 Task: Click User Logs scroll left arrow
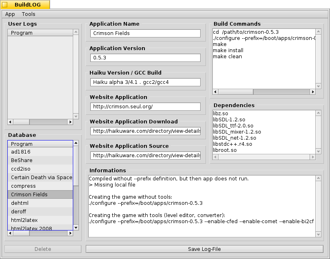pyautogui.click(x=10, y=122)
